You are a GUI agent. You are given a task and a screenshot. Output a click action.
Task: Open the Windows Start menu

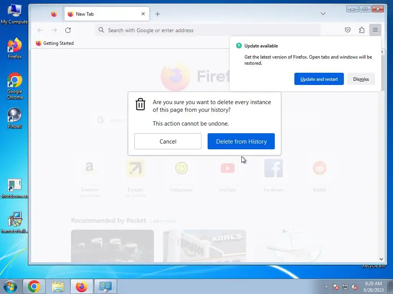click(x=10, y=286)
